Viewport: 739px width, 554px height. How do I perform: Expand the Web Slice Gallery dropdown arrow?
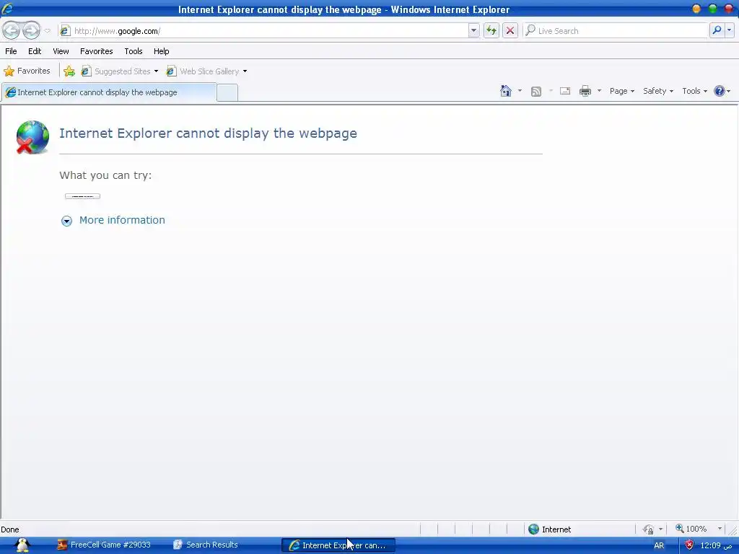pos(245,71)
